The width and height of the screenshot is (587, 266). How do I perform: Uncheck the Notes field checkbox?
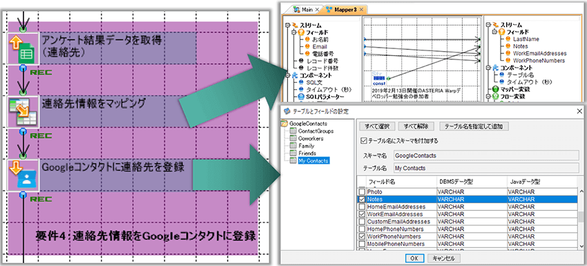click(x=362, y=199)
